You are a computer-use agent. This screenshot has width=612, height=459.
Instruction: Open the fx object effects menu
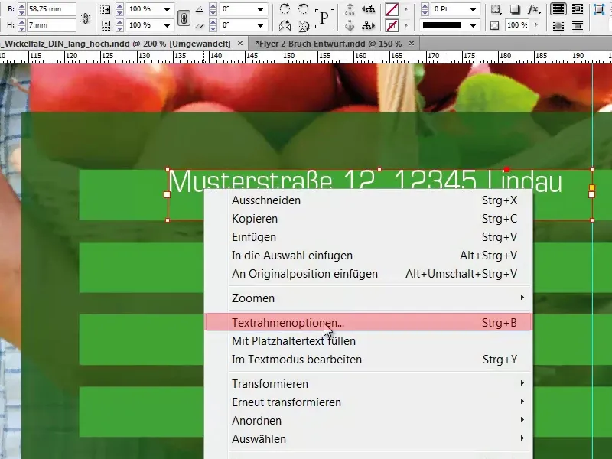[x=534, y=9]
